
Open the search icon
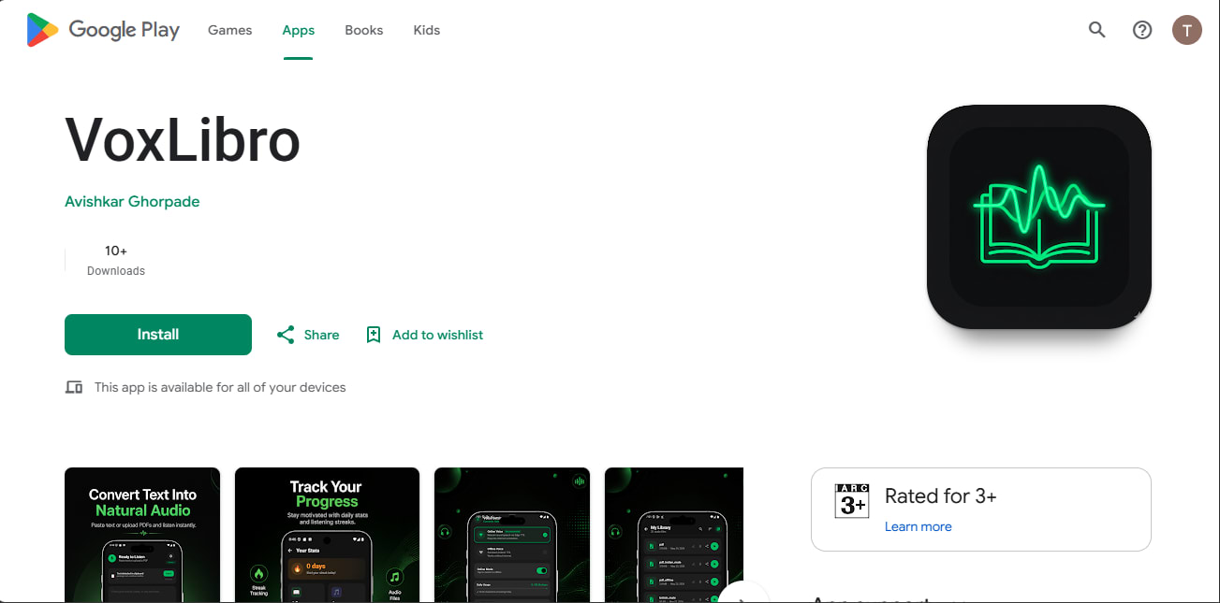tap(1097, 30)
